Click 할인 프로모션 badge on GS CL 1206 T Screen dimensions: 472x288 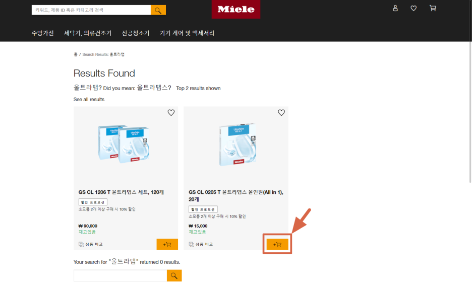coord(93,202)
